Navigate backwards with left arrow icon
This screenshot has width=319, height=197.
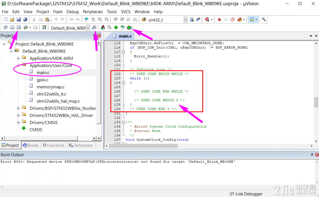71,19
